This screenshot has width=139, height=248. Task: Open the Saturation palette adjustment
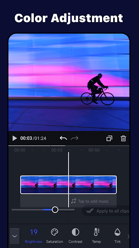[54, 236]
